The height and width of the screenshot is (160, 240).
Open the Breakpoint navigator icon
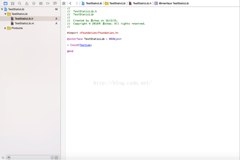[x=48, y=3]
